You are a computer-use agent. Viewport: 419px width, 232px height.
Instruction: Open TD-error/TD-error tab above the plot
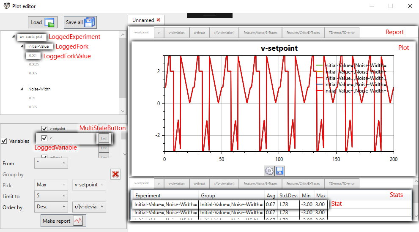pos(342,33)
